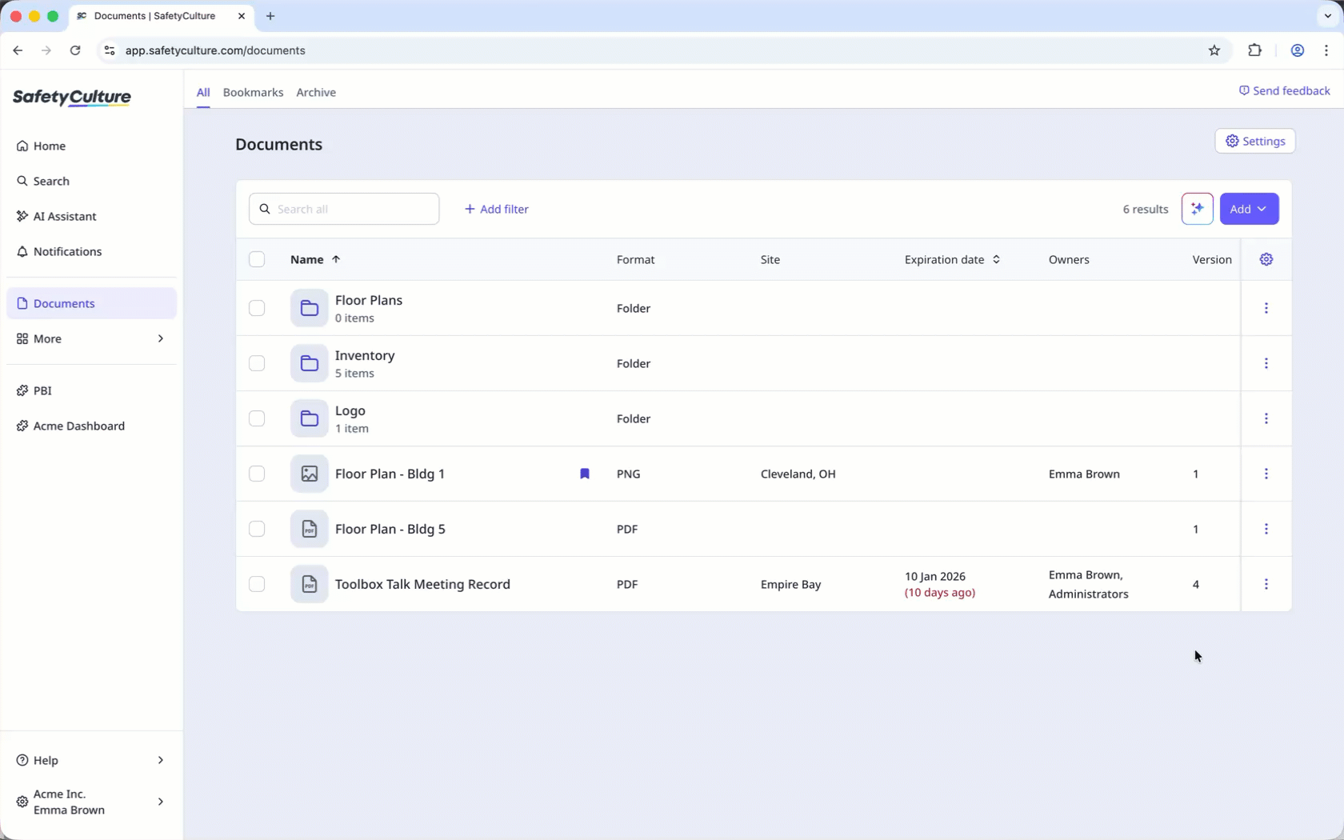
Task: Open the browser tab list chevron
Action: click(x=1327, y=16)
